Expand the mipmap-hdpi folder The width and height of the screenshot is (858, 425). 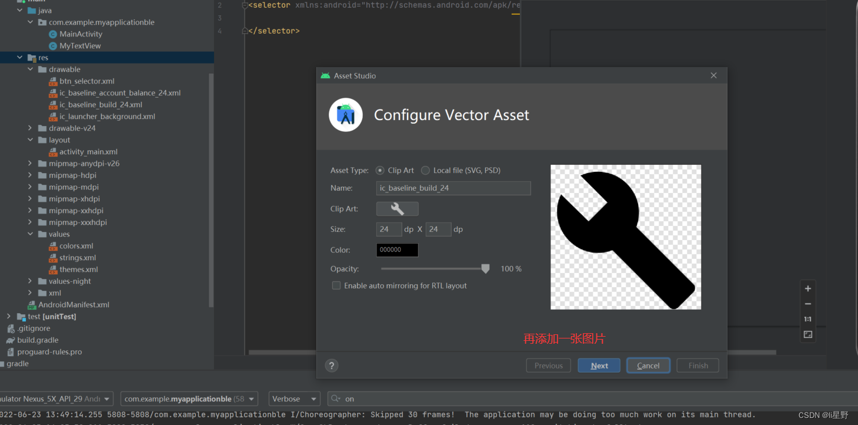(31, 175)
